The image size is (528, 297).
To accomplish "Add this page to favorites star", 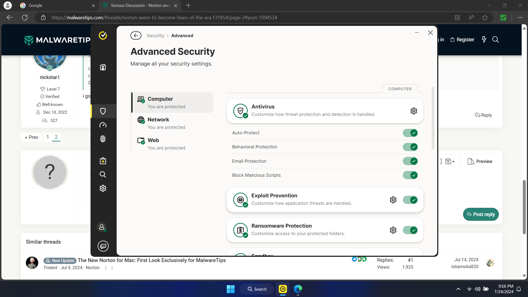I will point(485,18).
